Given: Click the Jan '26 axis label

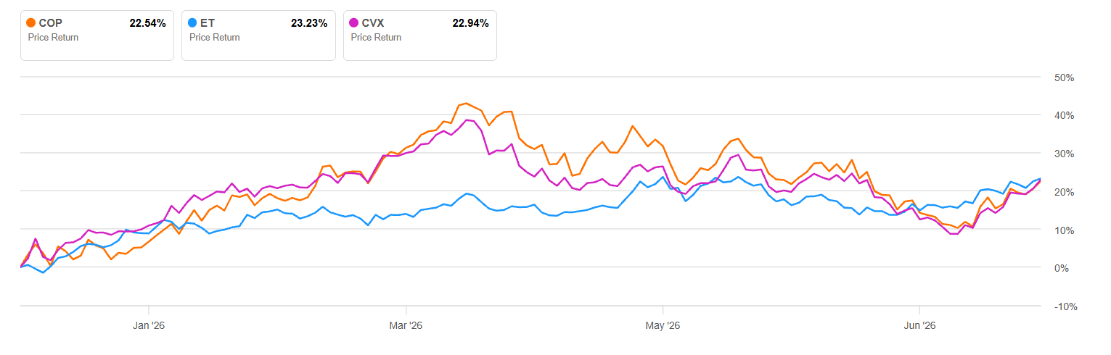Looking at the screenshot, I should point(149,326).
